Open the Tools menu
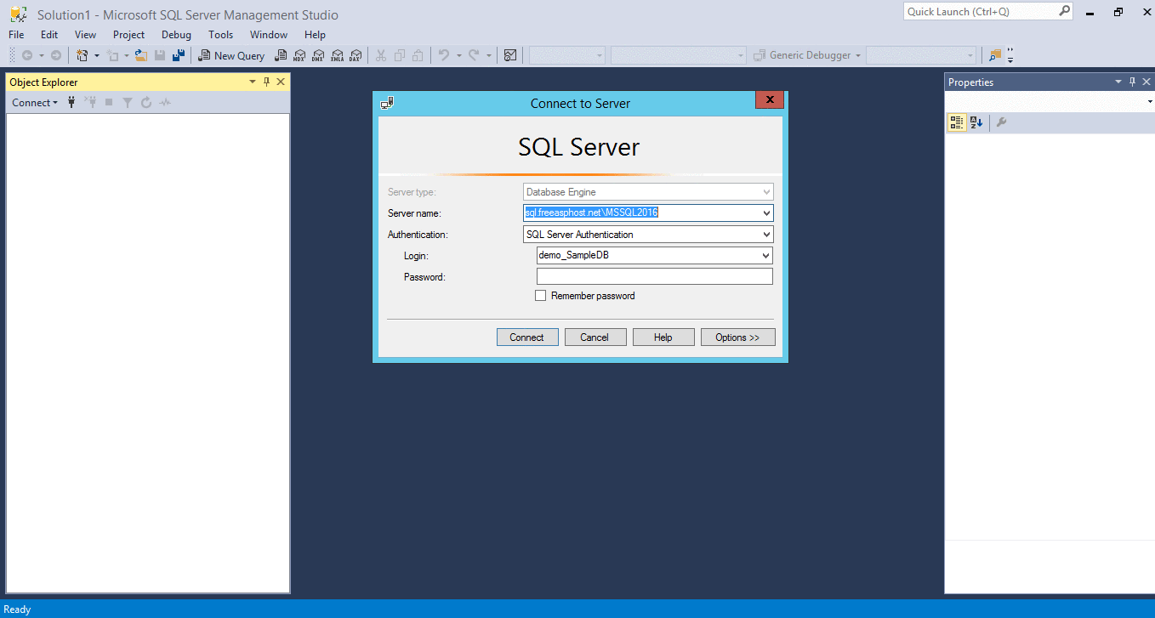Image resolution: width=1155 pixels, height=618 pixels. click(x=220, y=35)
